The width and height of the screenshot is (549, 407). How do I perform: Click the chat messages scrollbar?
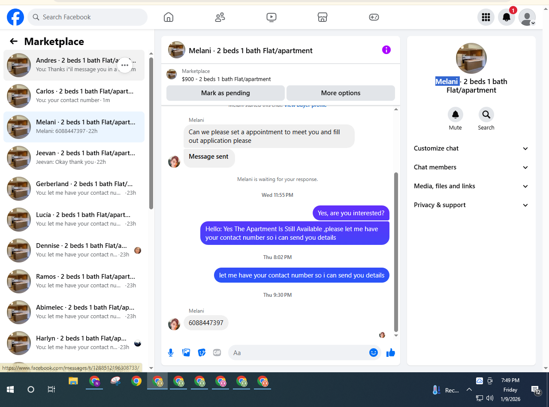396,252
